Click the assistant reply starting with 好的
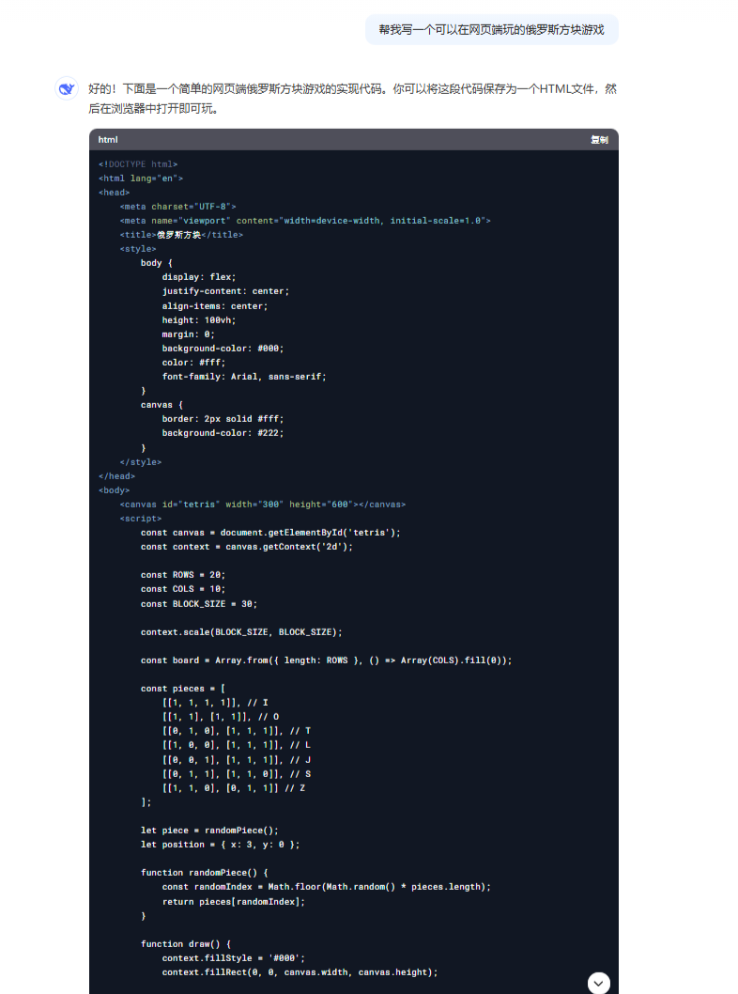Viewport: 738px width, 994px height. pyautogui.click(x=352, y=99)
